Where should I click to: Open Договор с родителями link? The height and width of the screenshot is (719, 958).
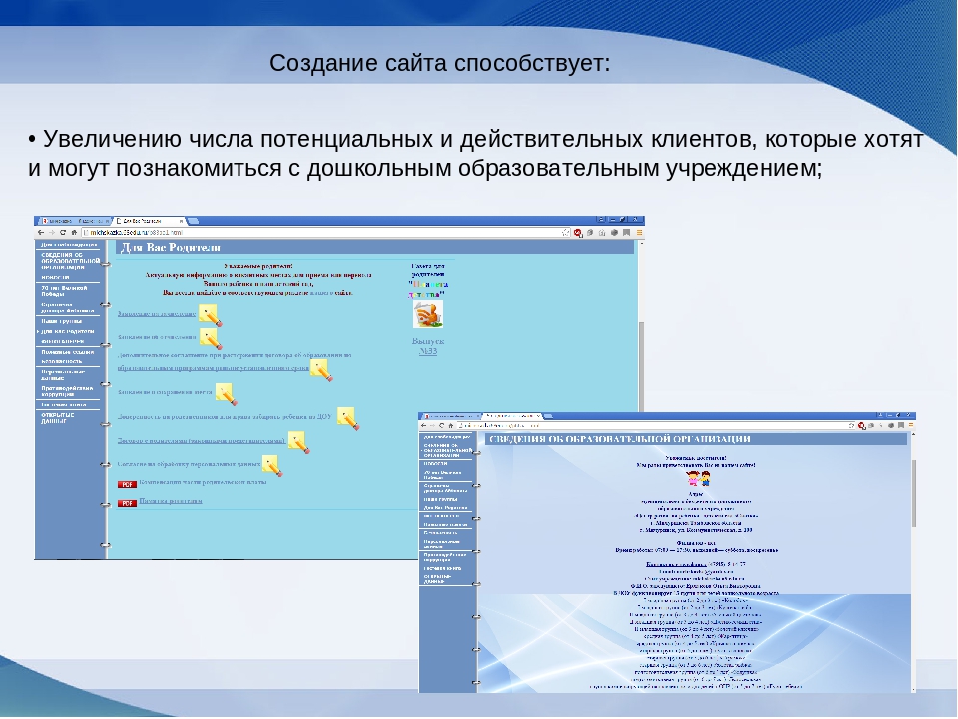(202, 440)
